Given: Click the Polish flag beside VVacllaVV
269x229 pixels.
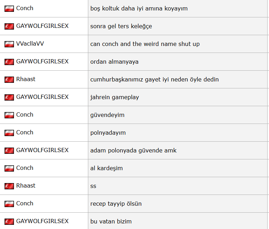Looking at the screenshot, I should (9, 44).
